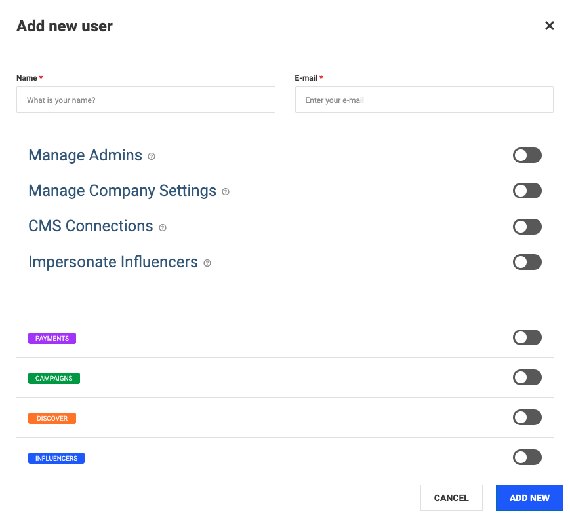Viewport: 570px width, 528px height.
Task: Click the CANCEL button
Action: (x=451, y=497)
